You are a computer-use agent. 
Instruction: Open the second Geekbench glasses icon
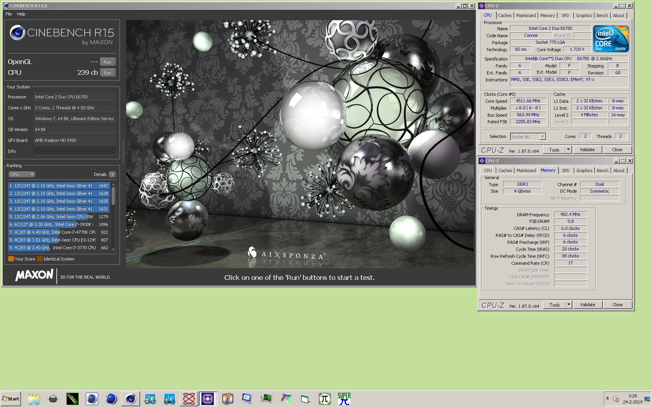tap(170, 399)
